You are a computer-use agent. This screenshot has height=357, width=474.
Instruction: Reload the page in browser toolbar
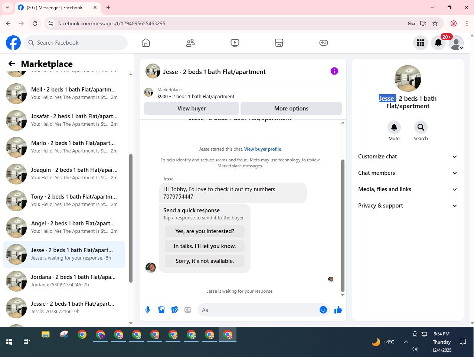point(35,23)
